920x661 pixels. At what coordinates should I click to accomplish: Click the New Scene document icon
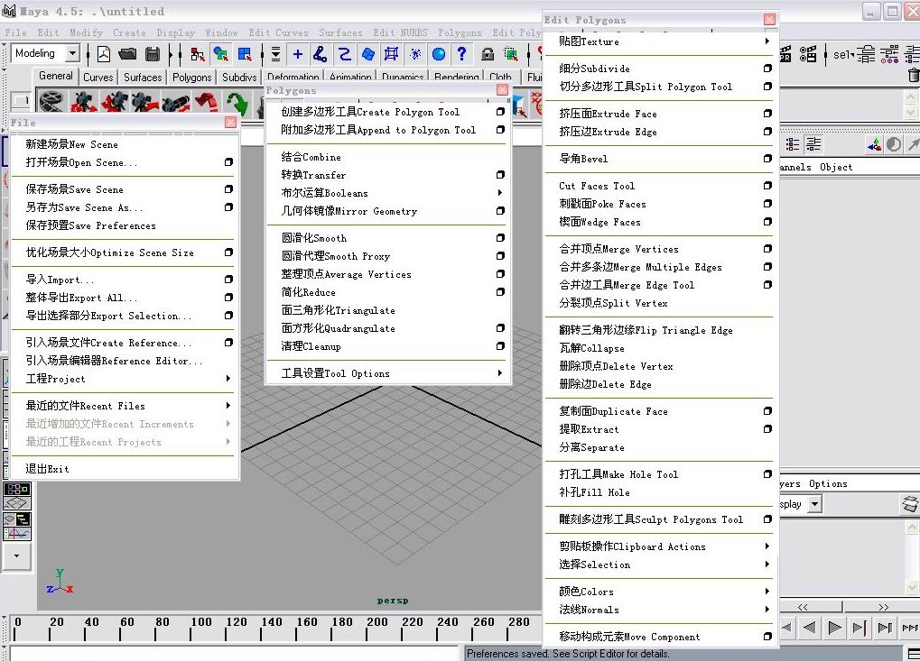click(104, 54)
